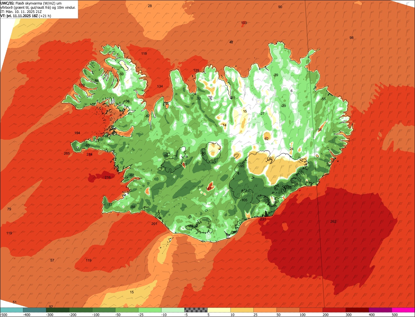
Task: Click the '-500' legend scale label
Action: [4, 315]
